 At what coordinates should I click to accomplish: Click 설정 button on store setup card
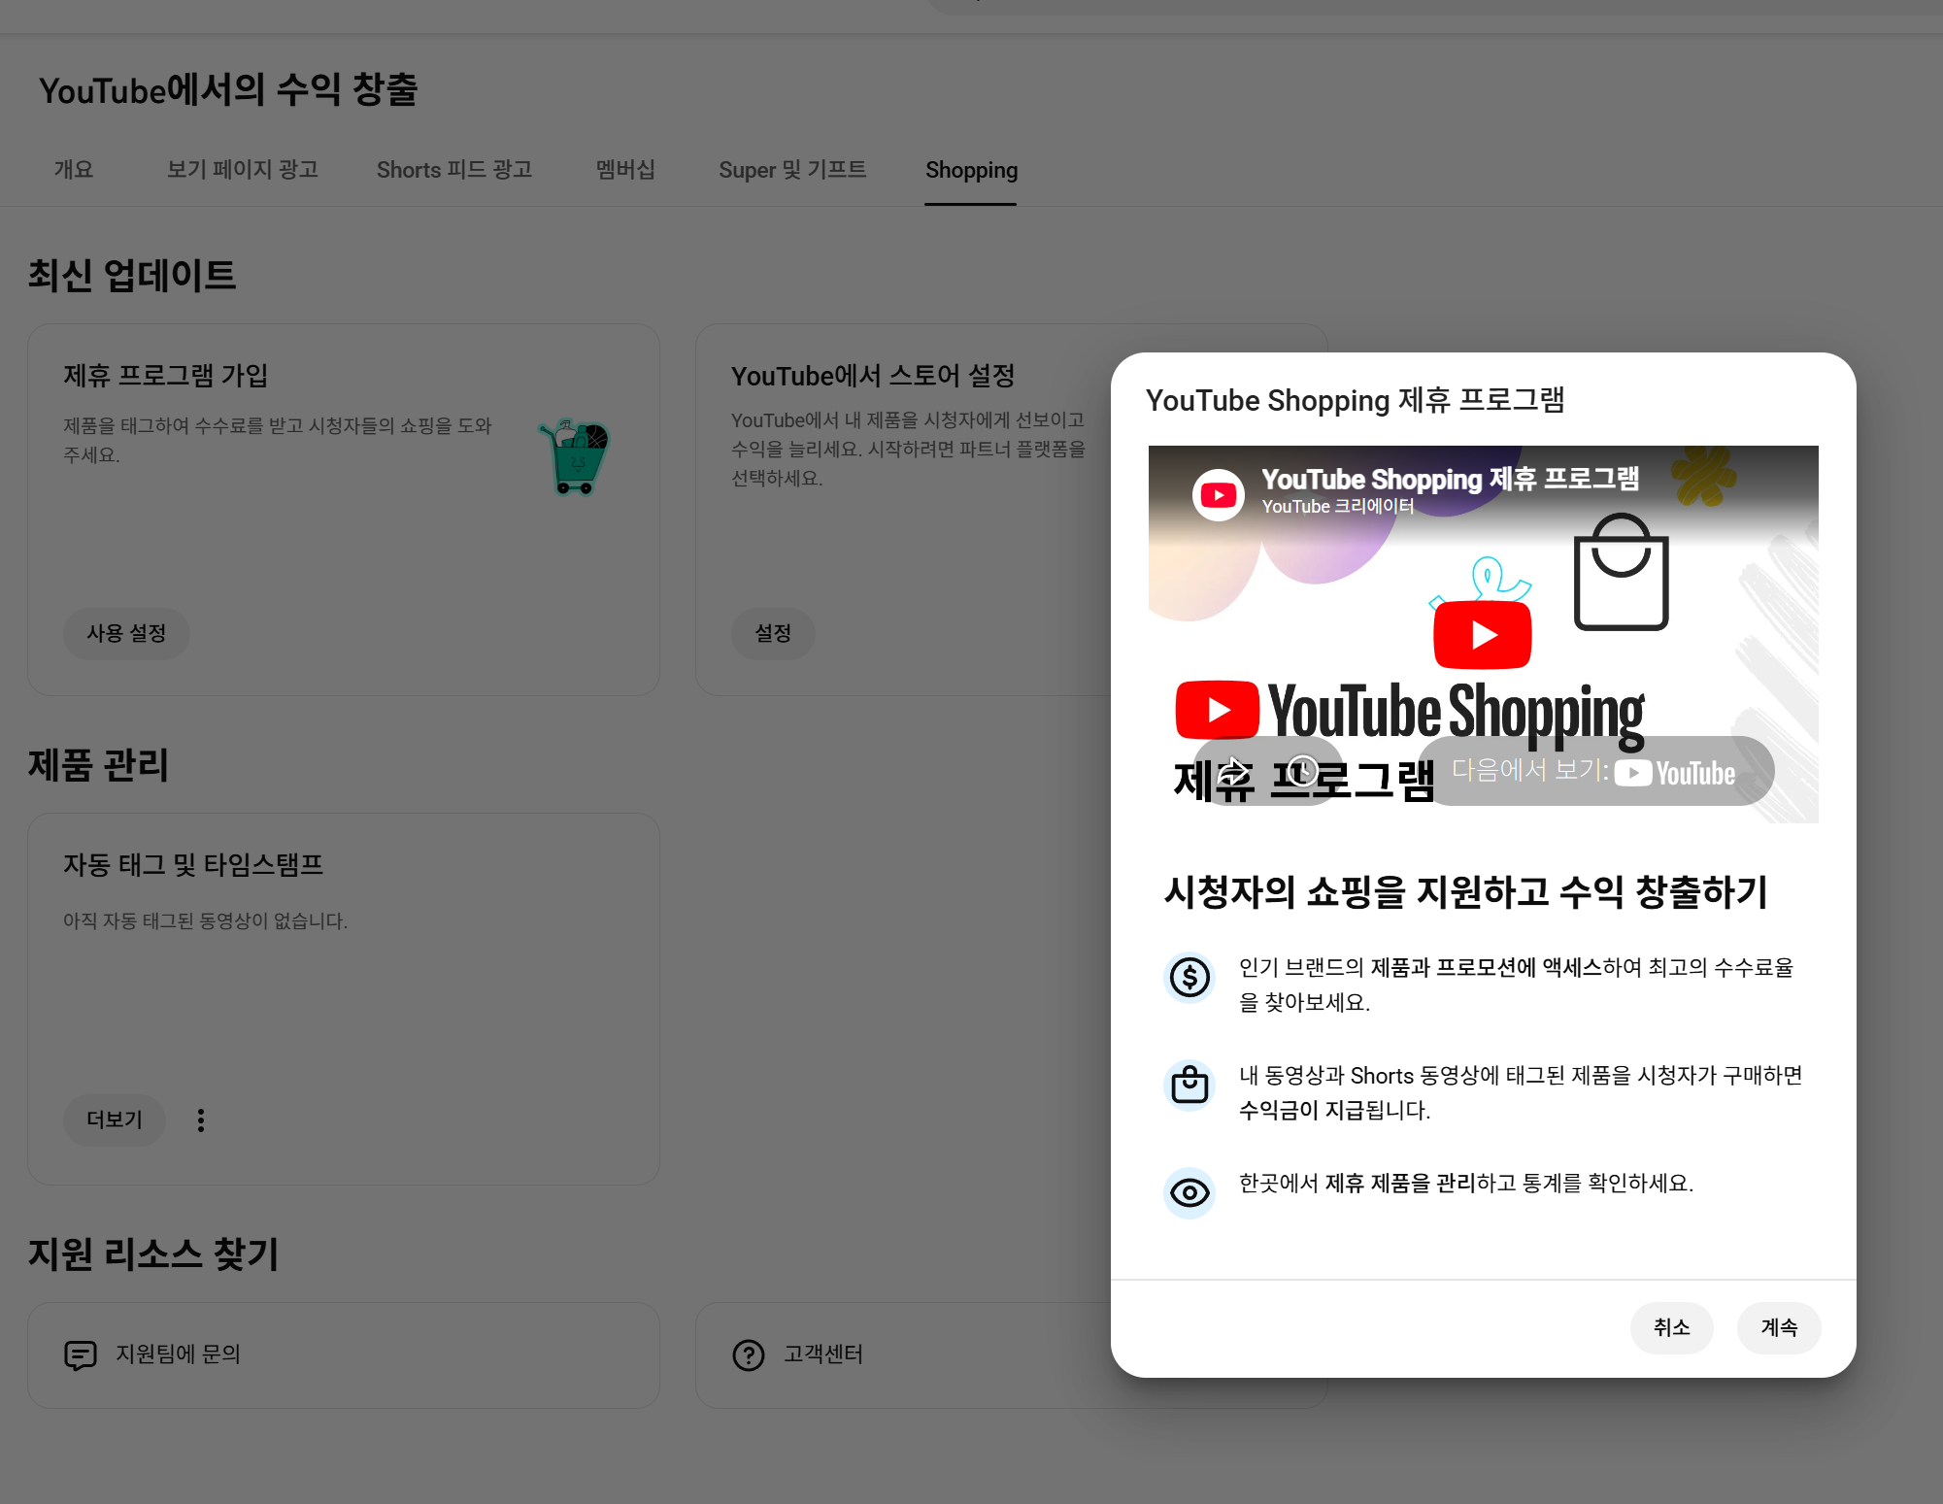click(x=773, y=633)
